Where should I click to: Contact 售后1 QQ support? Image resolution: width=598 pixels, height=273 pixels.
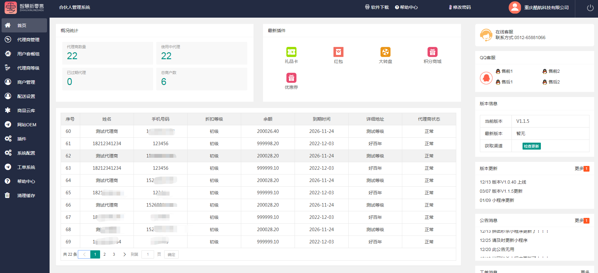504,82
